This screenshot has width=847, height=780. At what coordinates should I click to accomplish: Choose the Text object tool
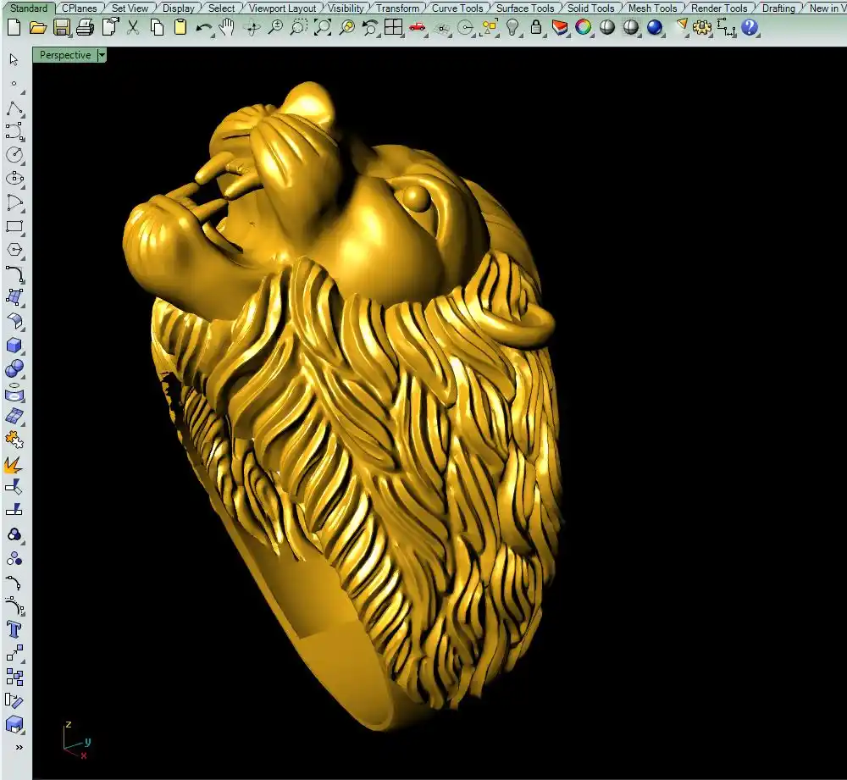tap(14, 629)
